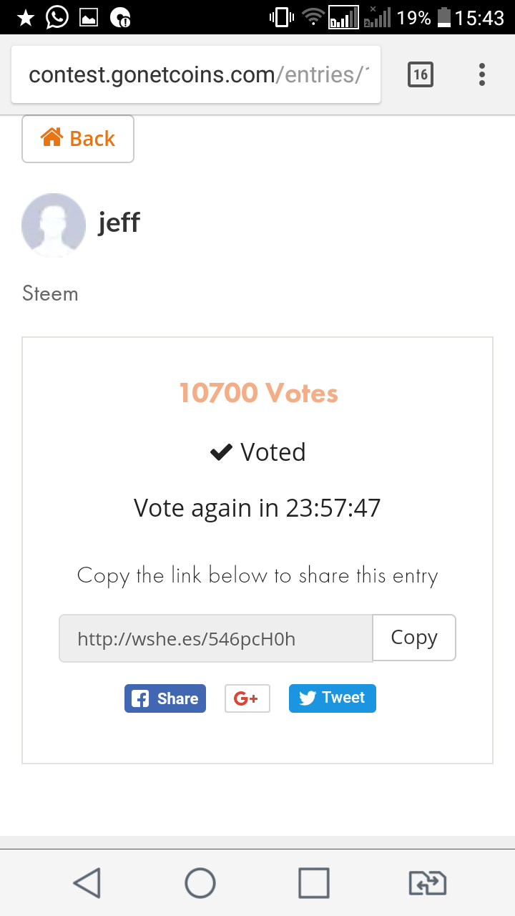The width and height of the screenshot is (515, 916).
Task: Tap jeff's profile avatar picture
Action: [54, 225]
